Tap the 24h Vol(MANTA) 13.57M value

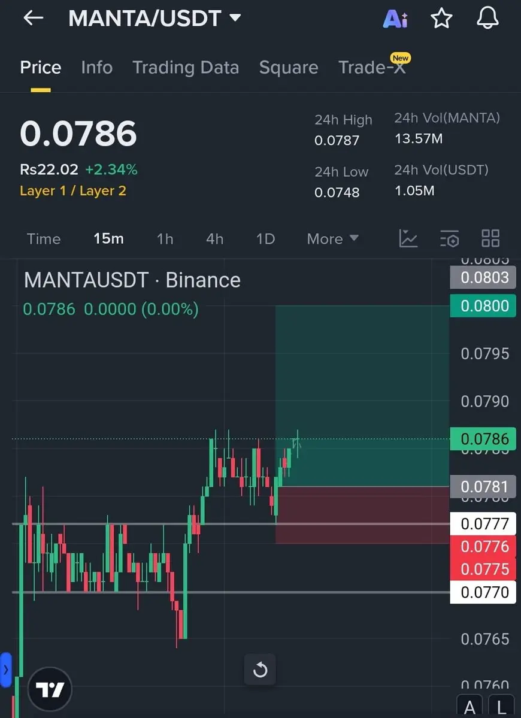click(419, 139)
